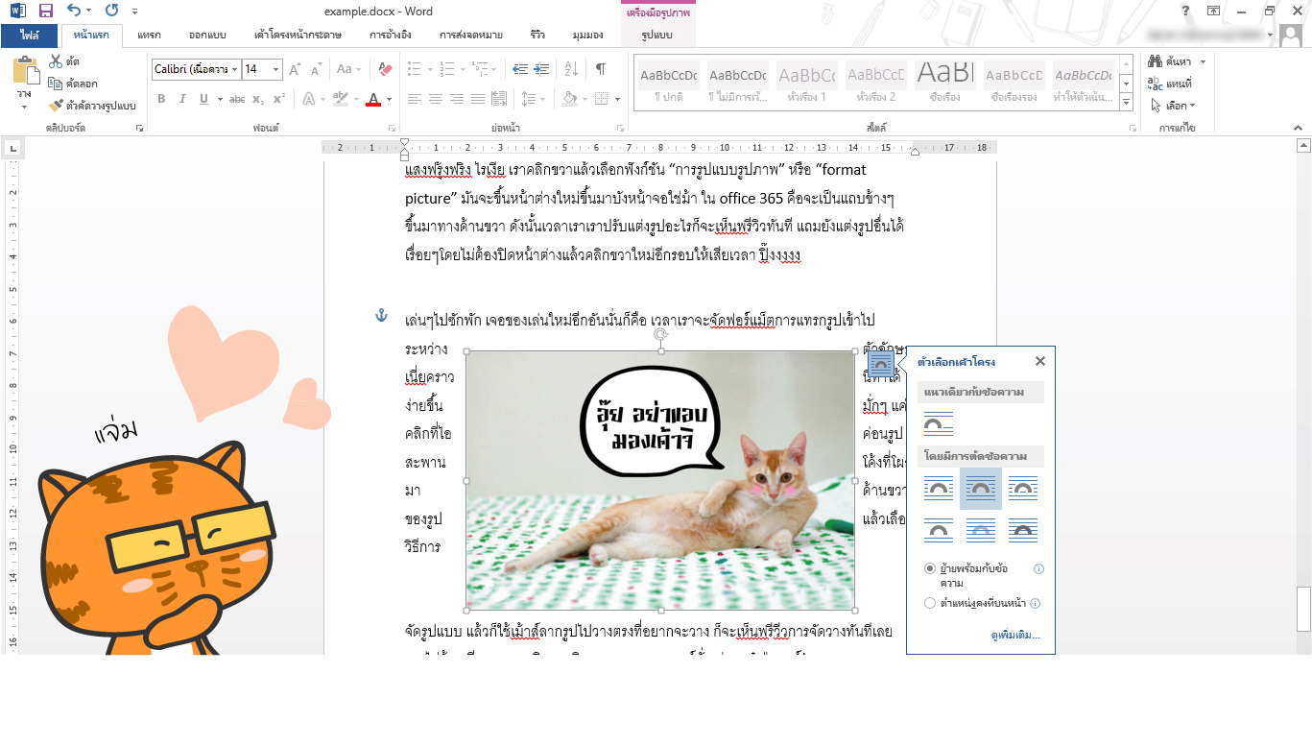
Task: Expand the numbering list dropdown arrow
Action: point(463,69)
